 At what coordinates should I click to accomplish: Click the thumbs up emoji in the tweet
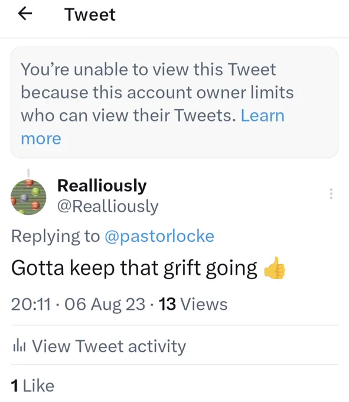pos(275,268)
